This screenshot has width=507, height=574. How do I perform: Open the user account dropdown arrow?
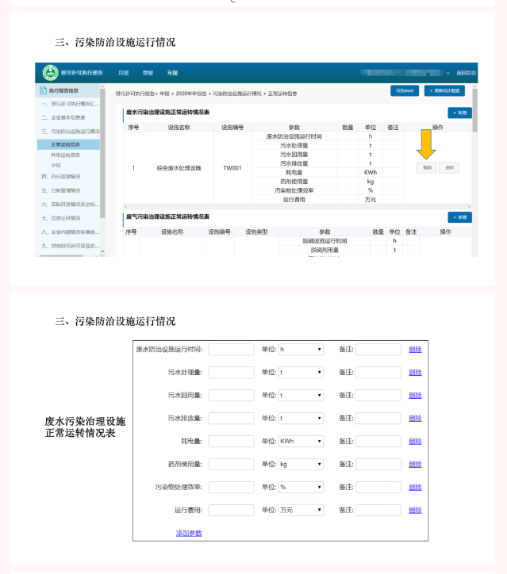tap(447, 73)
